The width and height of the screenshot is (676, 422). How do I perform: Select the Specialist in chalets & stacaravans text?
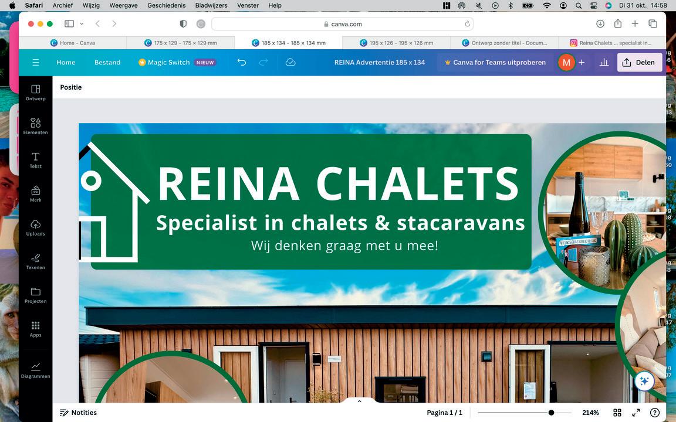click(x=340, y=223)
